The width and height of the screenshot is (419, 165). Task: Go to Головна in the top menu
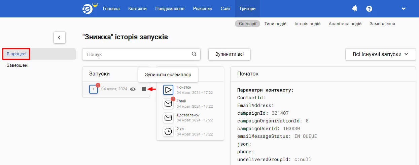click(111, 9)
